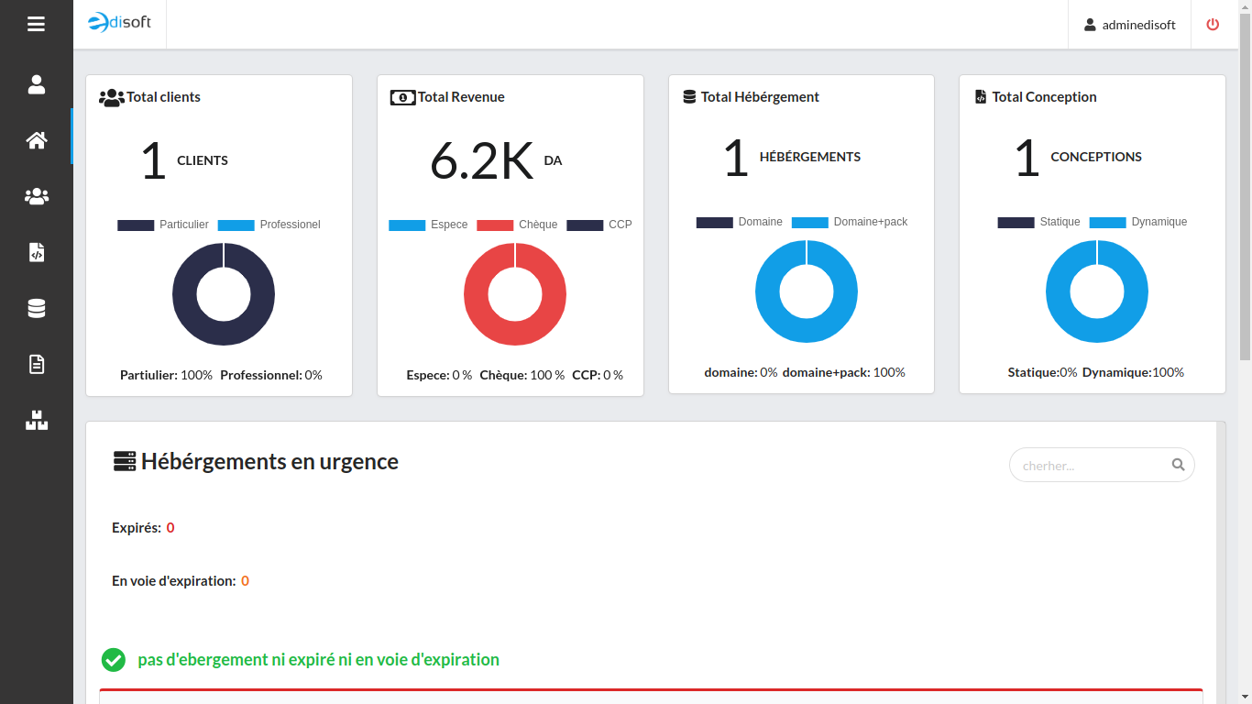
Task: Open the adminedisoft user menu
Action: tap(1129, 25)
